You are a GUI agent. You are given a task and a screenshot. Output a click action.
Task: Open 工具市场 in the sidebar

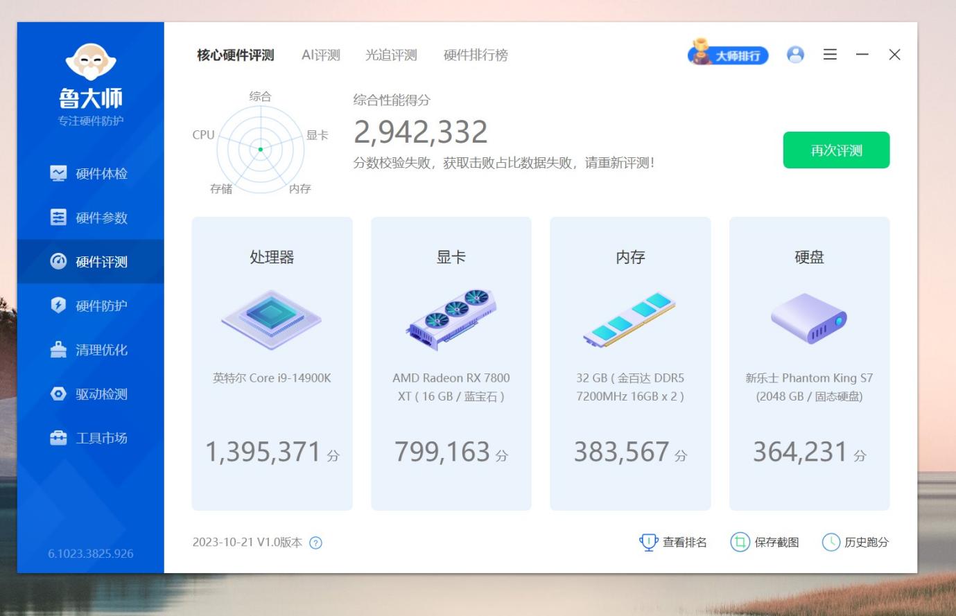(x=90, y=438)
